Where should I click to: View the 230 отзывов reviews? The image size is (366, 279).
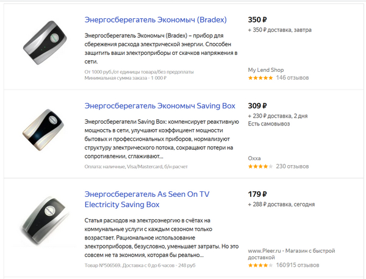click(x=292, y=166)
